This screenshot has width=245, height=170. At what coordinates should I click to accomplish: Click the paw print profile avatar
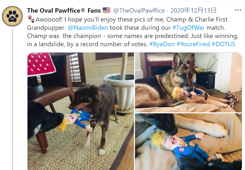click(x=12, y=16)
